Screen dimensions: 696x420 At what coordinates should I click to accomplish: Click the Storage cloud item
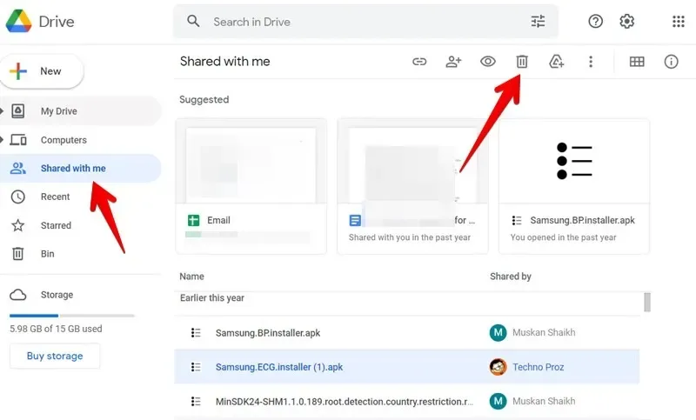coord(42,295)
